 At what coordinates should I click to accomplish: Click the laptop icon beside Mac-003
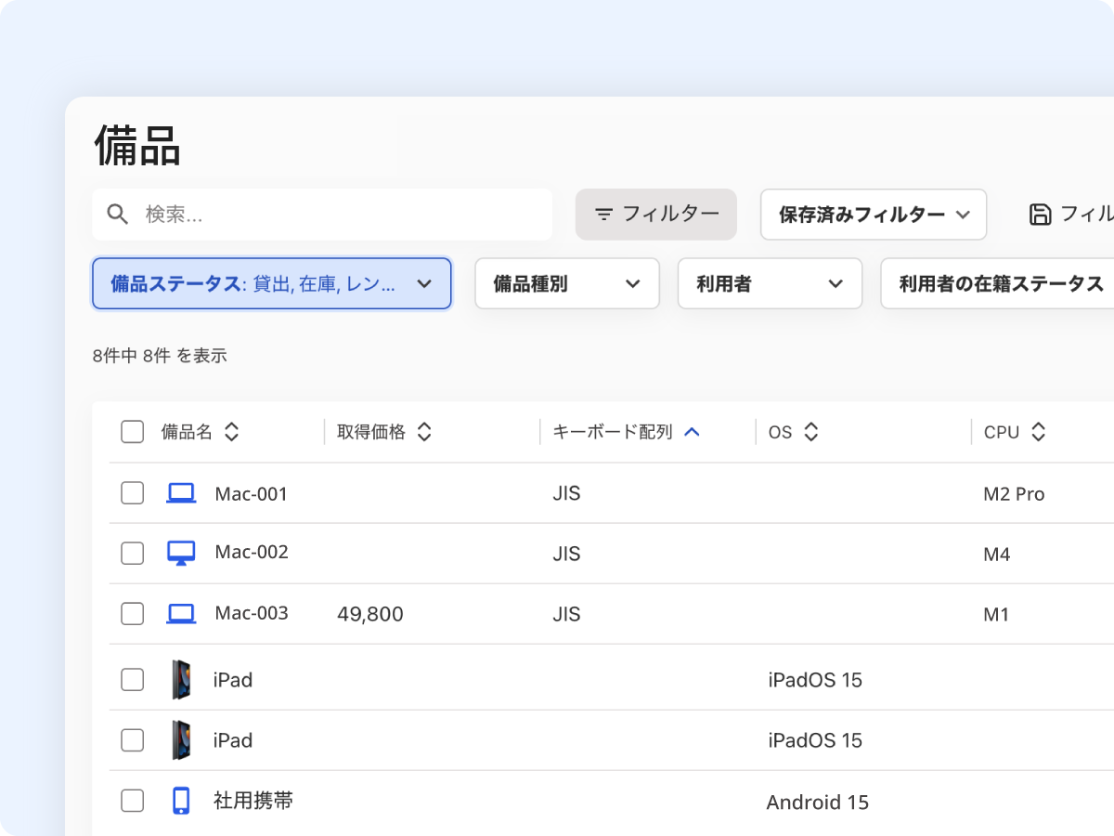click(181, 614)
